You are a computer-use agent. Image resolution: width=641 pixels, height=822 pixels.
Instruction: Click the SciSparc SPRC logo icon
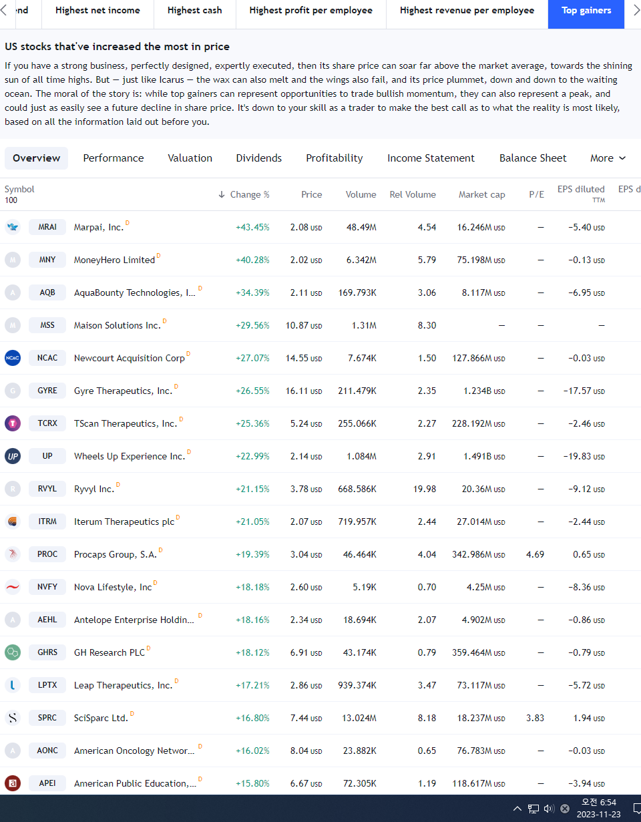tap(13, 718)
